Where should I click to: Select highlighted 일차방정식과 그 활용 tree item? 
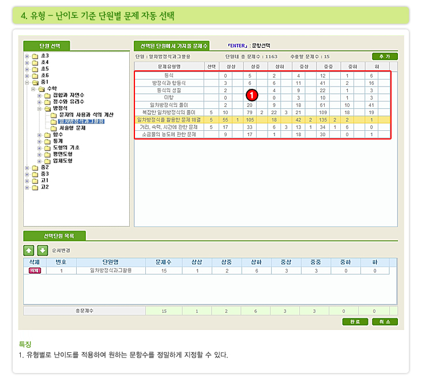click(81, 121)
